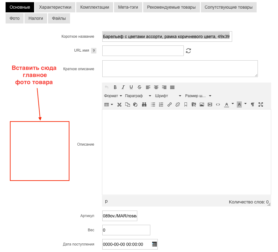Open calendar picker for Дата поступления
Viewport: 278px width, 252px height.
pos(154,244)
